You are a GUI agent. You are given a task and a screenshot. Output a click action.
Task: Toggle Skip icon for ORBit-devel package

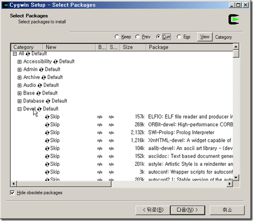(47, 125)
